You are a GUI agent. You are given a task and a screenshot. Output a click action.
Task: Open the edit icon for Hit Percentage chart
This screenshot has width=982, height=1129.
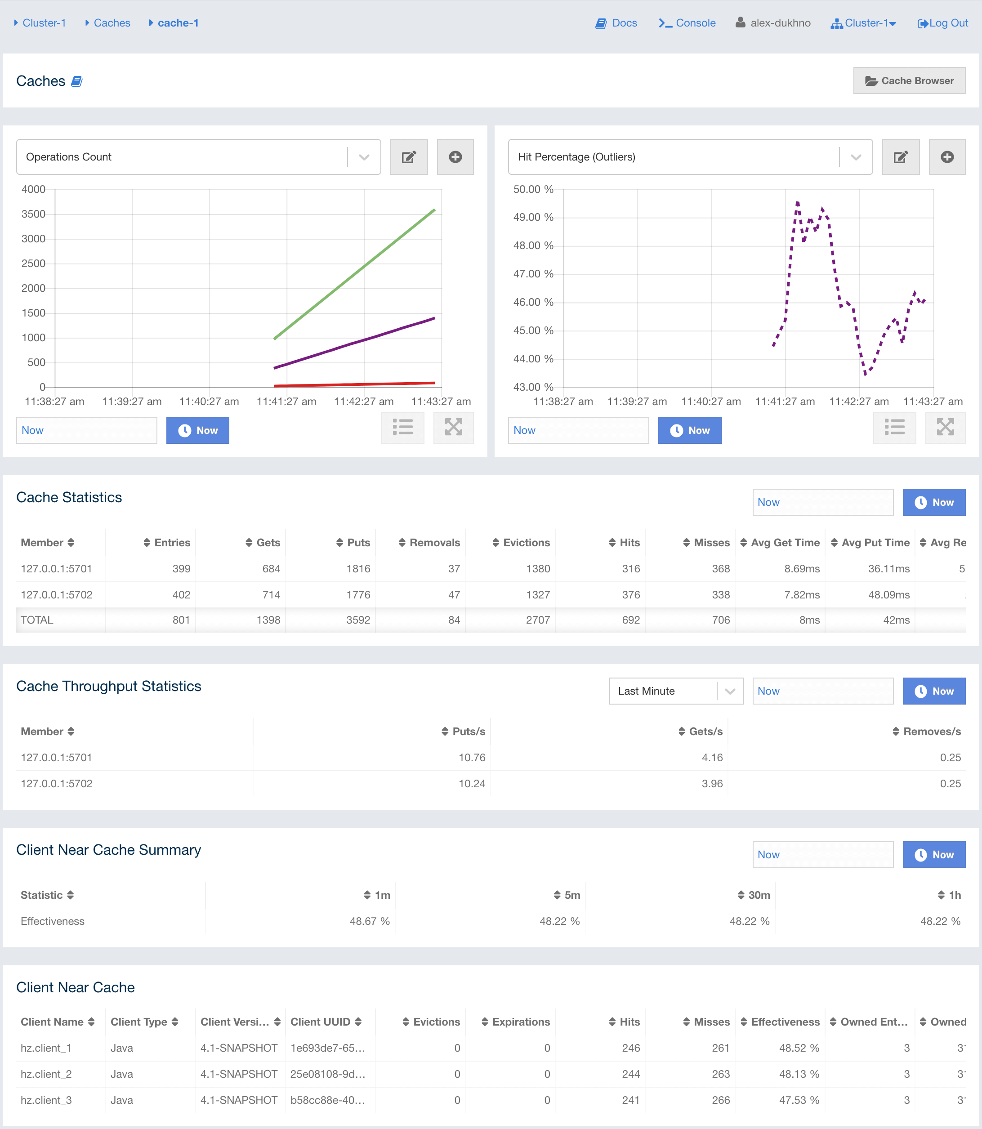(901, 157)
